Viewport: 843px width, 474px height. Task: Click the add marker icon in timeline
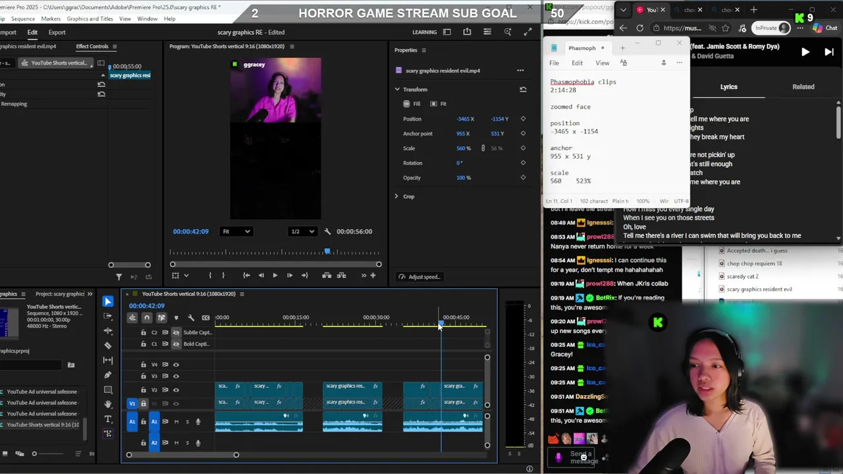point(176,318)
